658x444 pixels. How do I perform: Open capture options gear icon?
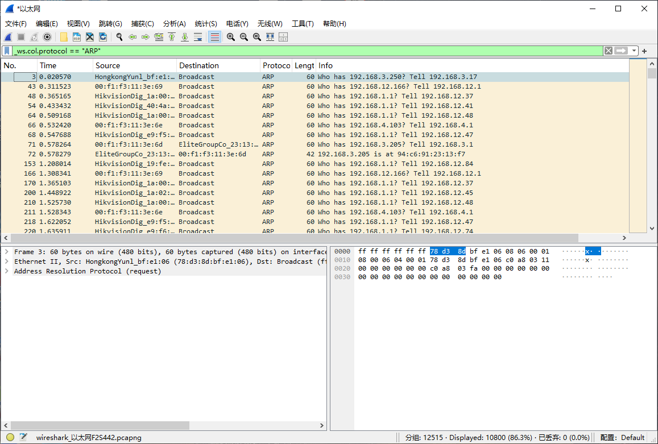click(x=47, y=37)
